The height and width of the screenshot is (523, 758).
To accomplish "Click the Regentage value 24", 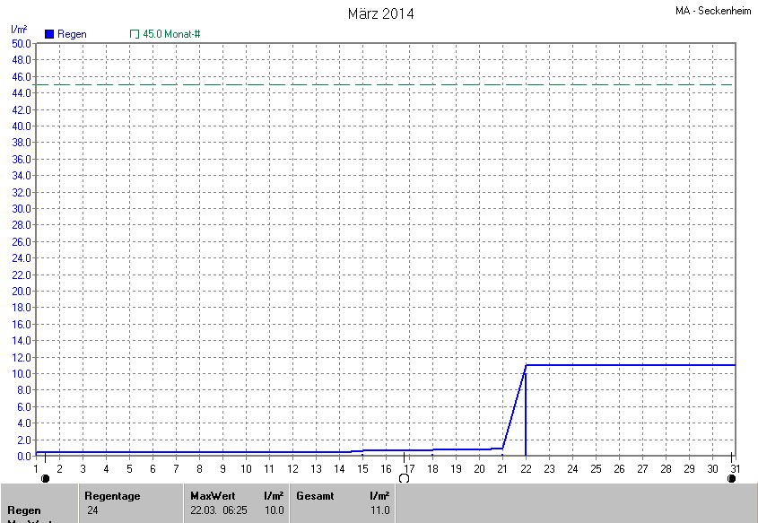I will [x=93, y=510].
